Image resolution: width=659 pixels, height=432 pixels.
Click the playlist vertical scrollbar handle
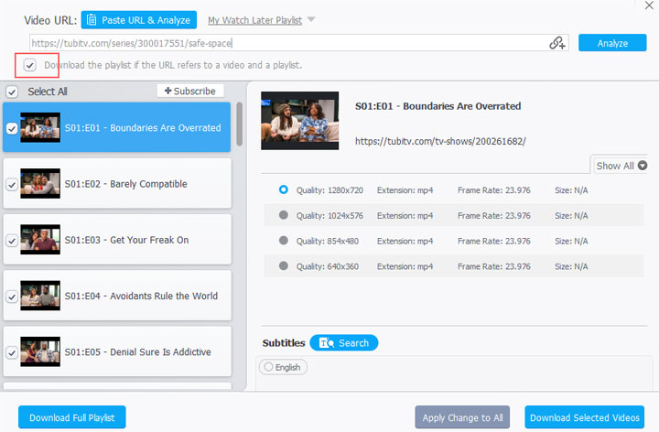[x=240, y=124]
